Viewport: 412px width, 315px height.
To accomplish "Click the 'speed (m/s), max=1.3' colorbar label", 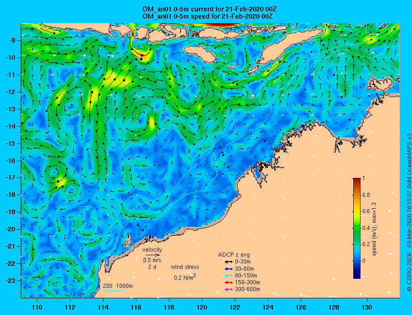I will tap(375, 229).
